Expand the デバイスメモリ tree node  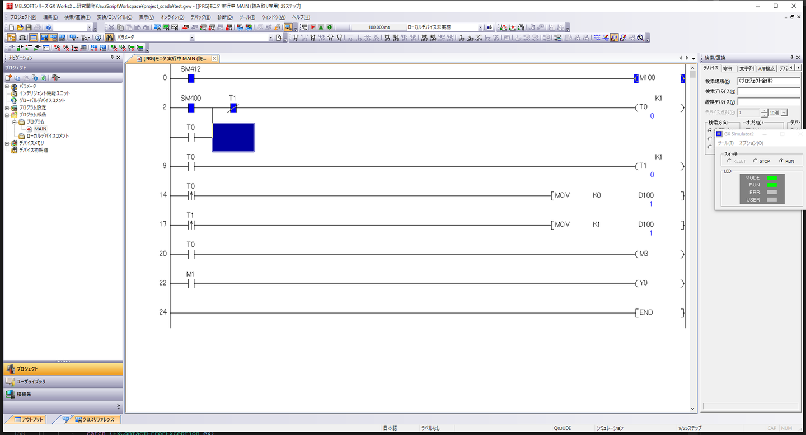[x=7, y=143]
